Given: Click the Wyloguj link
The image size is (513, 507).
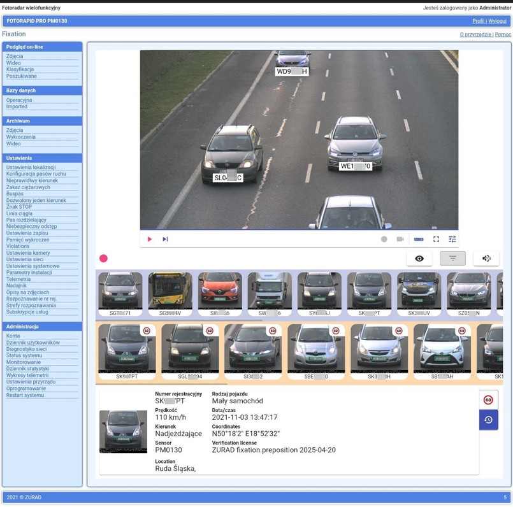Looking at the screenshot, I should click(x=498, y=21).
